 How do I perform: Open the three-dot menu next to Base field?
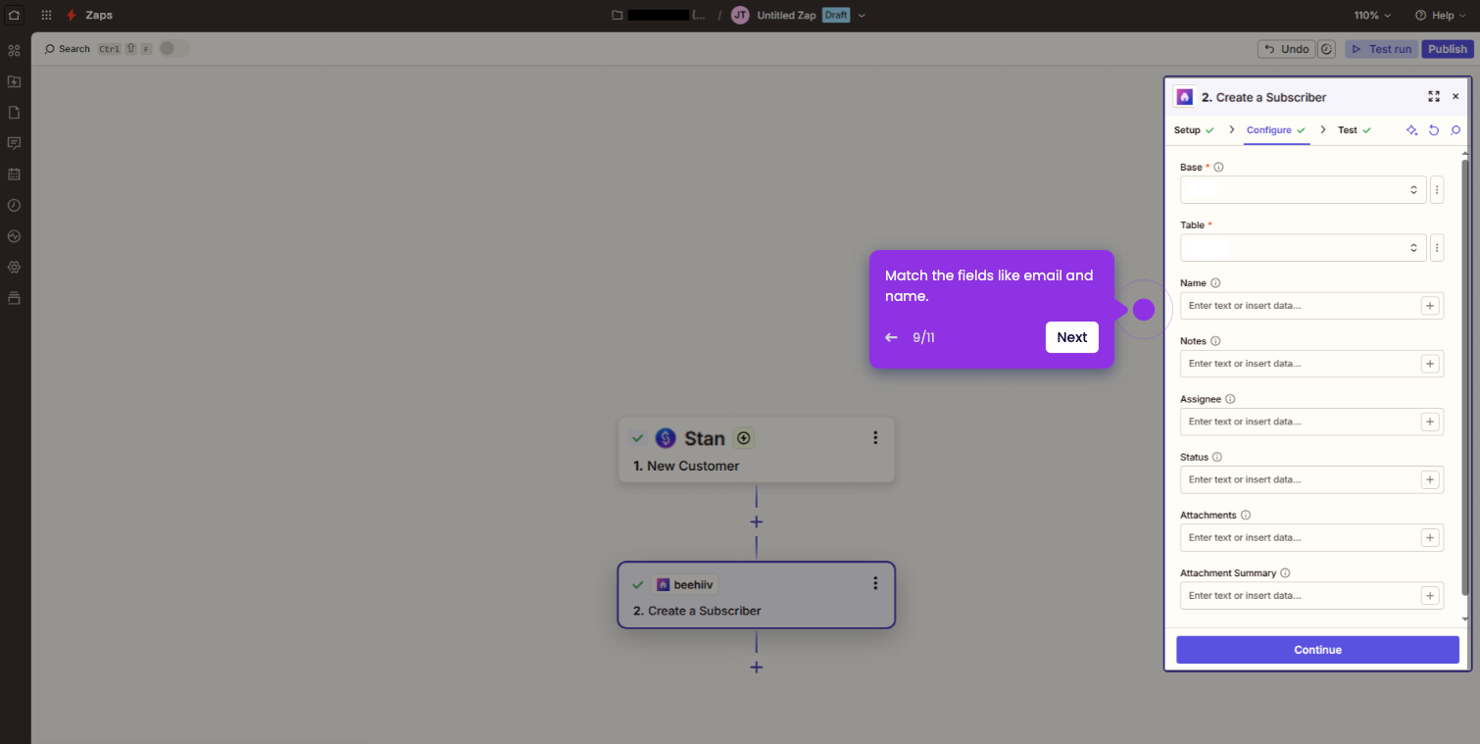pos(1437,190)
